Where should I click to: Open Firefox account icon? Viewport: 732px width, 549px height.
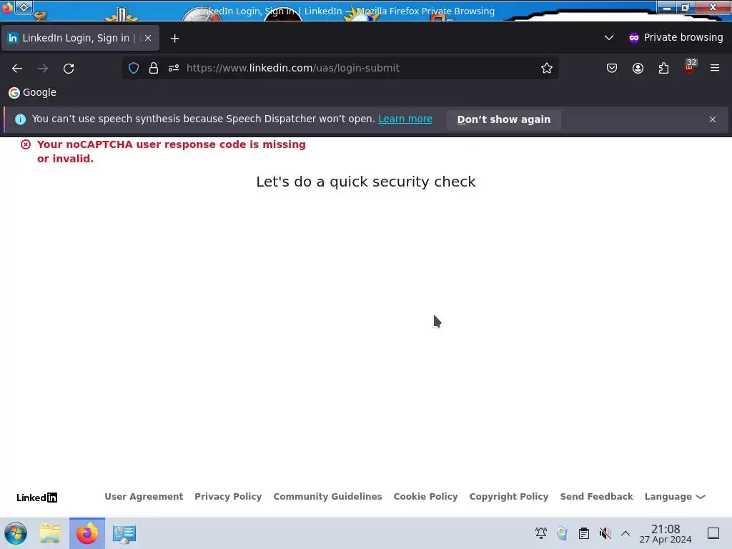(638, 68)
